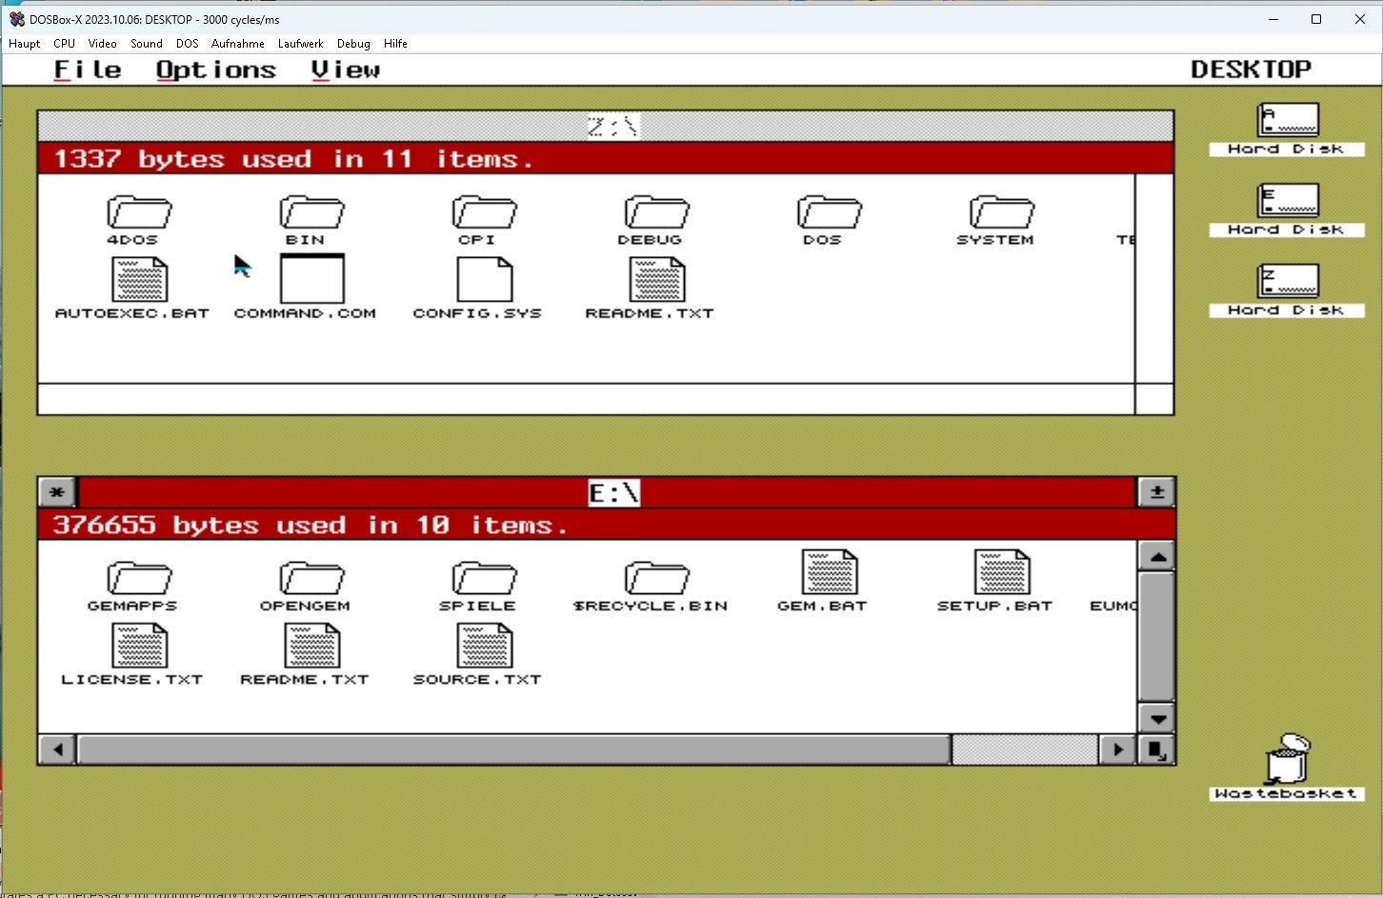
Task: Select the OPENGEM folder icon
Action: [311, 578]
